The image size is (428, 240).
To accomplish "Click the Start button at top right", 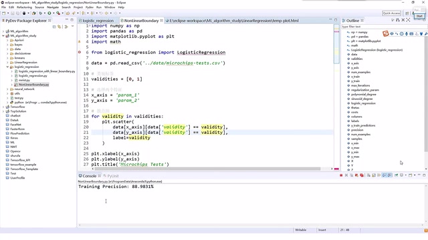I will coord(419,16).
